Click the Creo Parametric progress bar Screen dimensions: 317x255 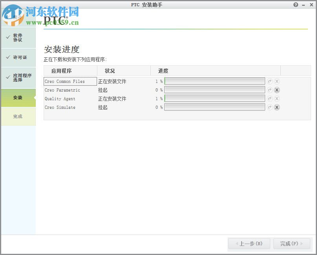point(214,90)
